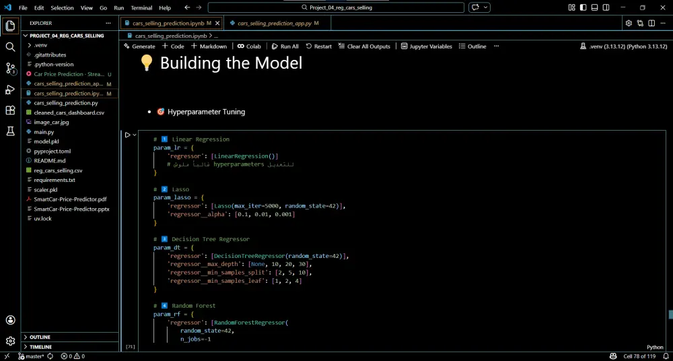Screen dimensions: 673x361
Task: Click the notebook vertical scrollbar thumb
Action: point(670,315)
